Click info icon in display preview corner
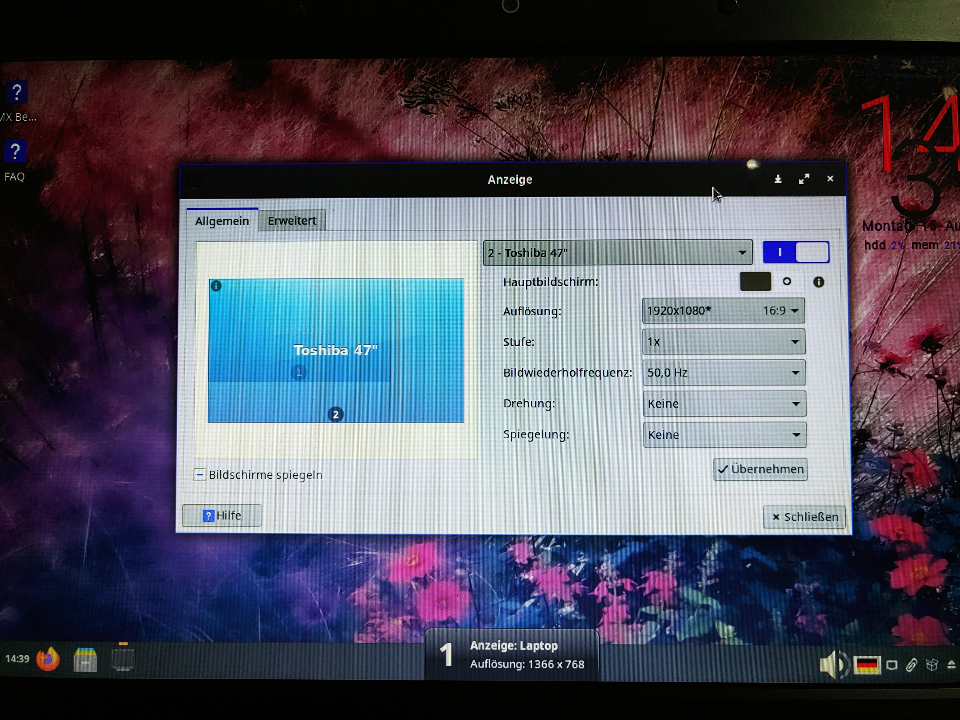 [216, 286]
